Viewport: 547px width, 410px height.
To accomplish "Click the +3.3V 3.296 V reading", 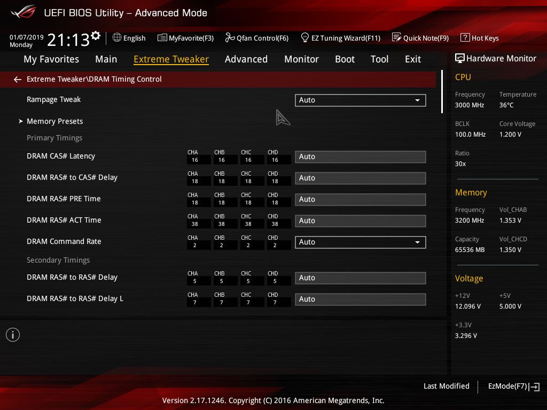I will click(466, 335).
